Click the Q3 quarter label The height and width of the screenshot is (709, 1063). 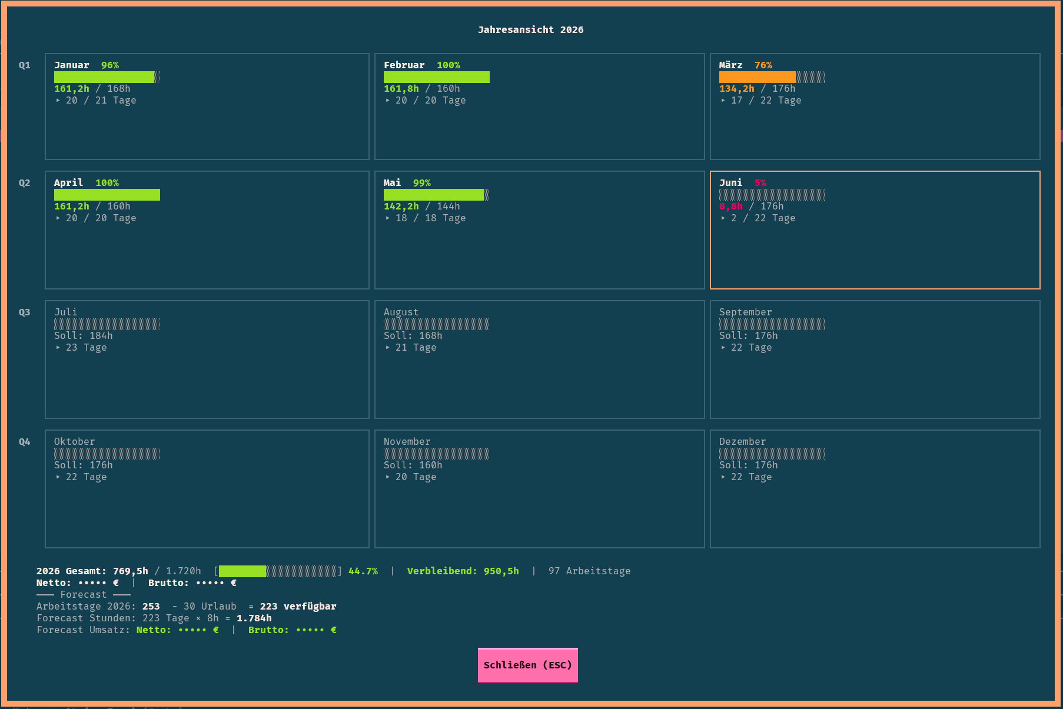[24, 312]
